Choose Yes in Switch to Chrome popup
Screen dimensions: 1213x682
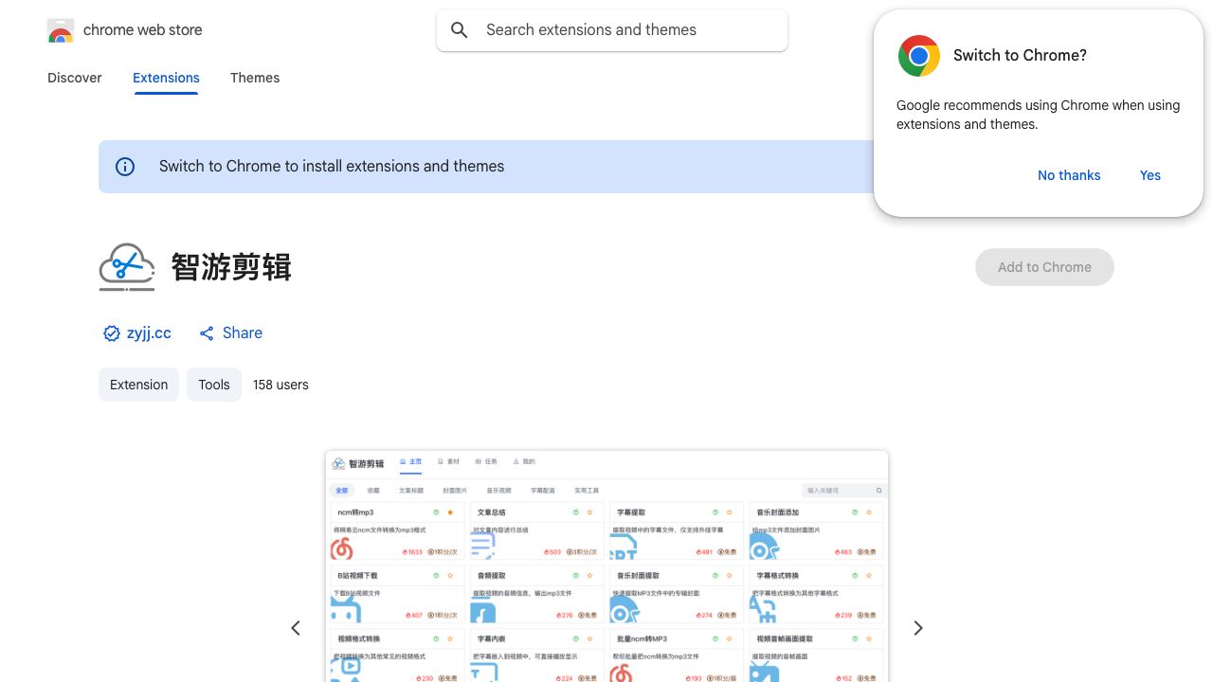(1150, 175)
